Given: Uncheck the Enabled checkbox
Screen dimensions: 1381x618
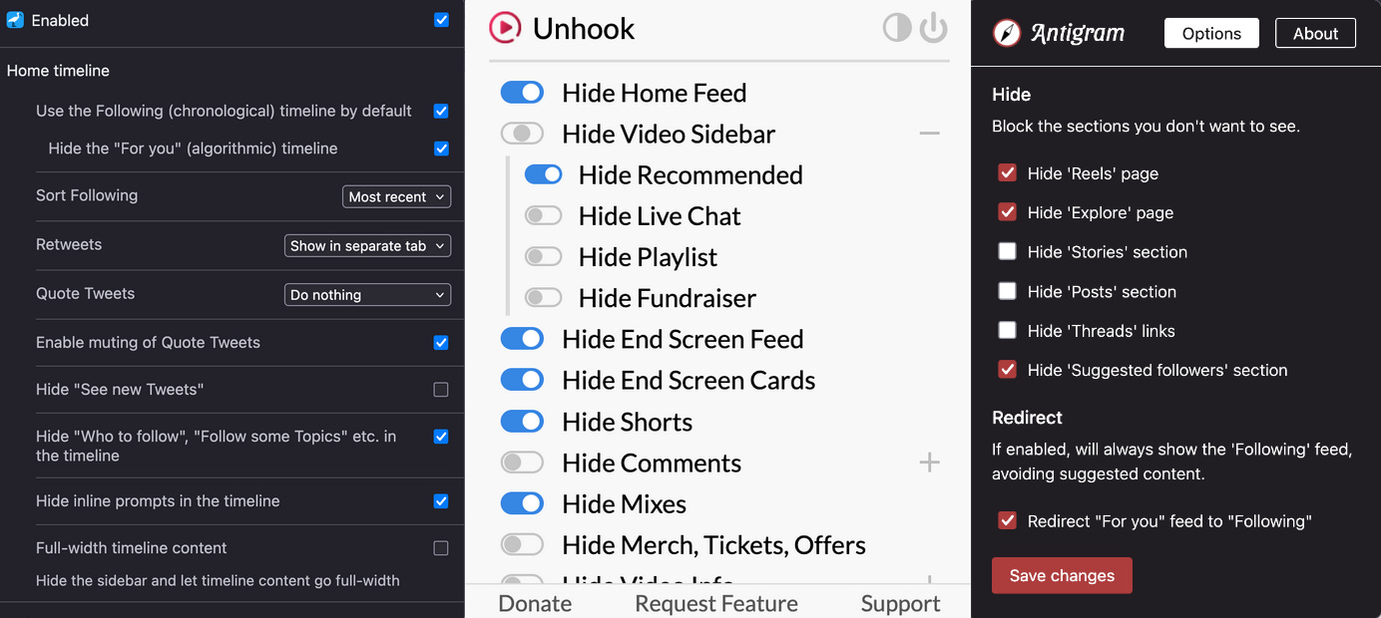Looking at the screenshot, I should [x=441, y=20].
